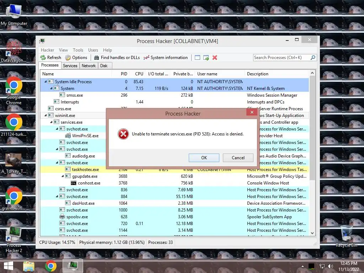Screen dimensions: 364x273
Task: Click the Windows Start button
Action: pyautogui.click(x=9, y=266)
